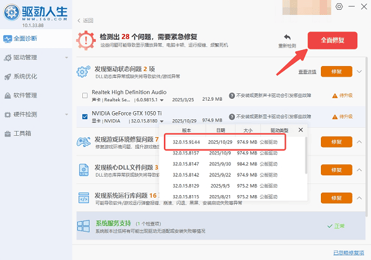Click 修复 for system runtime library issues

click(x=336, y=198)
